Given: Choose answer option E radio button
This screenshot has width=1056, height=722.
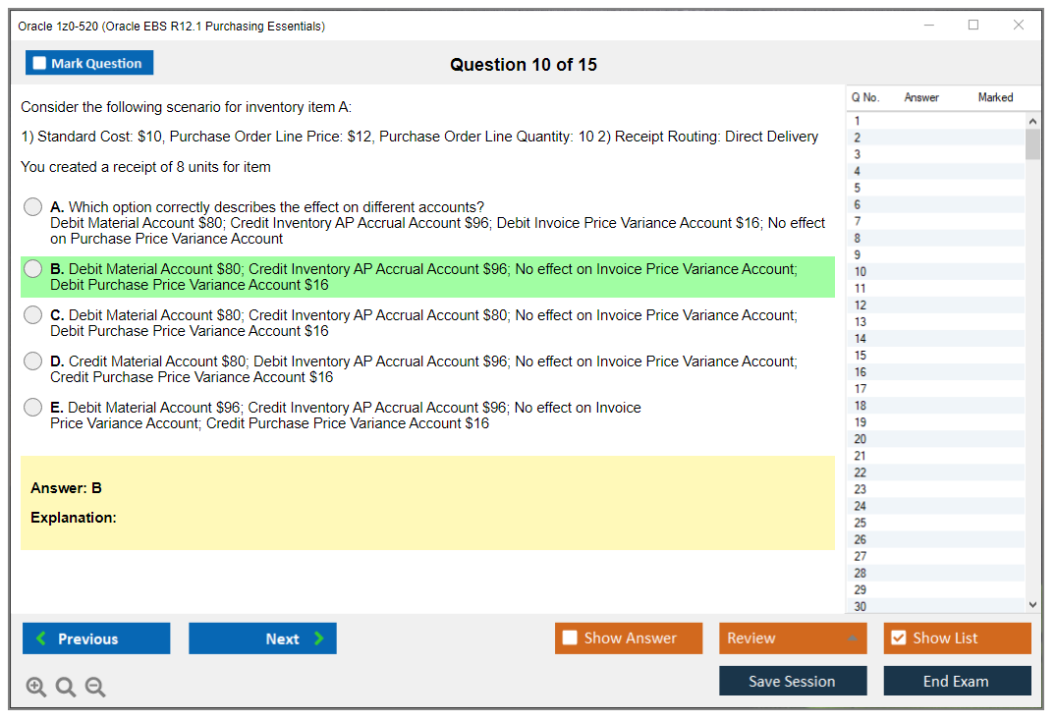Looking at the screenshot, I should 33,408.
